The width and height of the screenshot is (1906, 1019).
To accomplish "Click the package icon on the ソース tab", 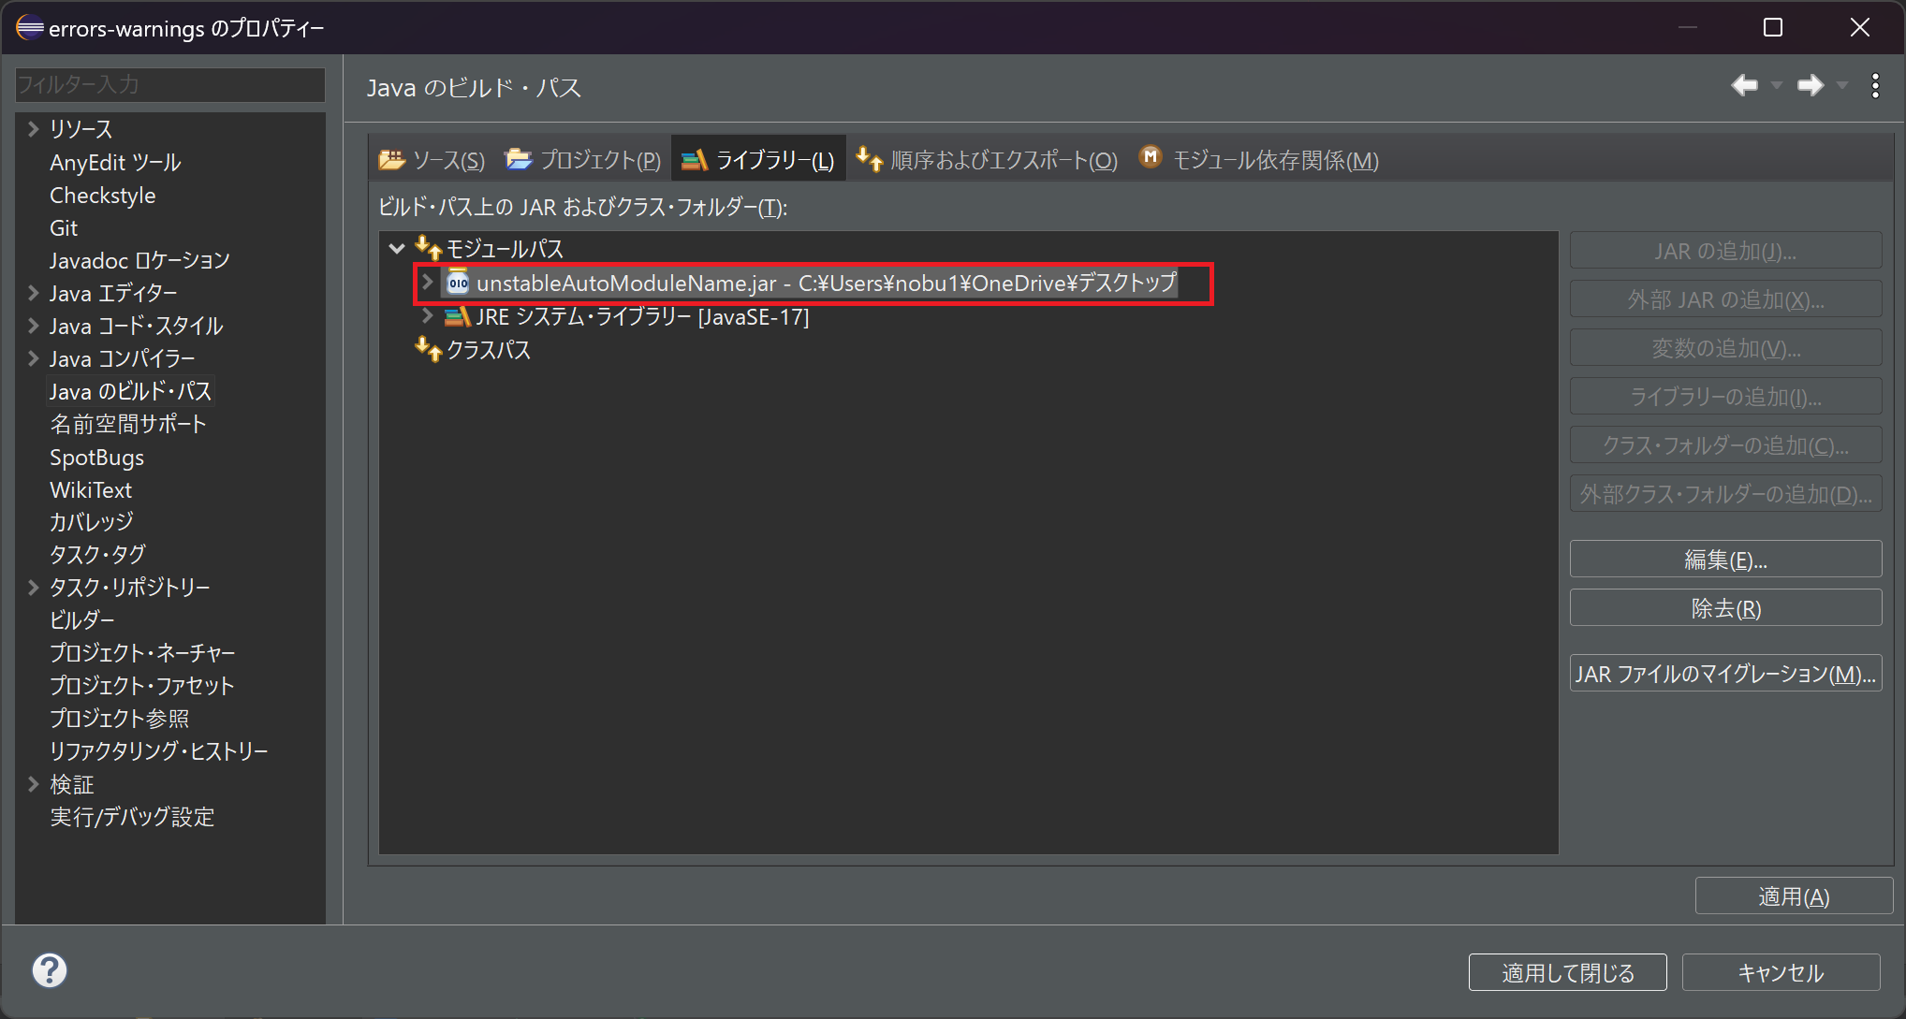I will tap(393, 159).
